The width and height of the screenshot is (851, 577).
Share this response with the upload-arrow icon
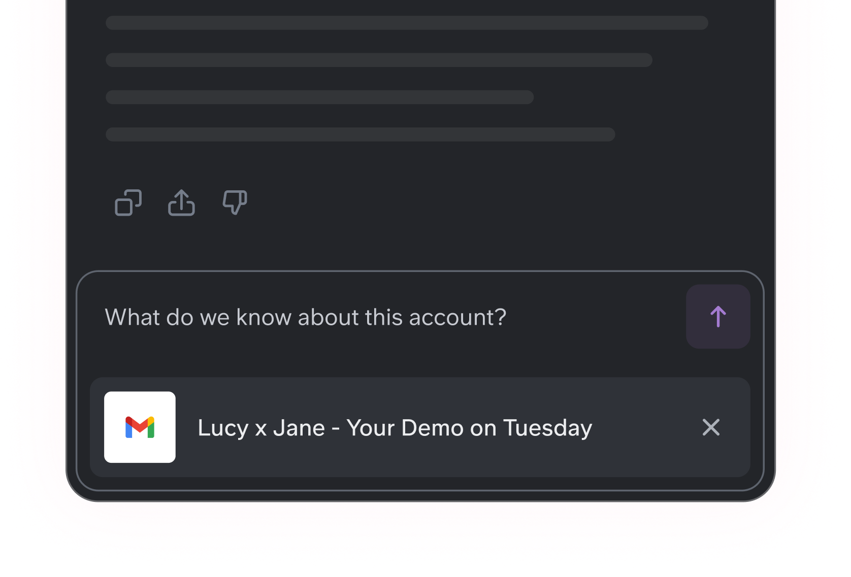[181, 202]
